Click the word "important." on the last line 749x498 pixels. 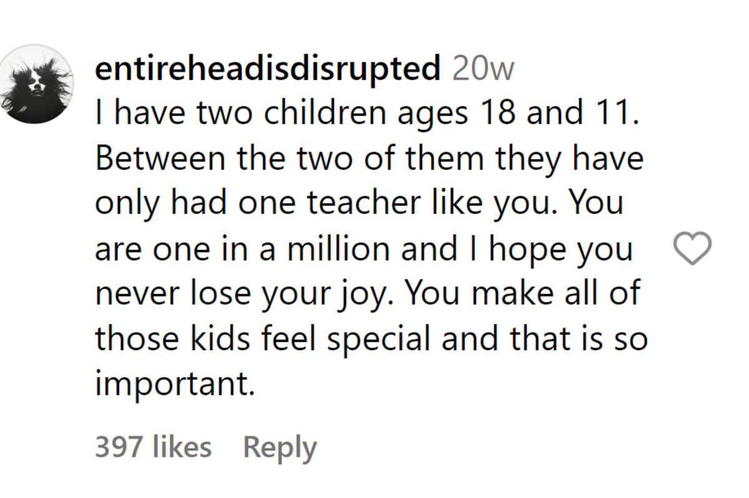(175, 385)
